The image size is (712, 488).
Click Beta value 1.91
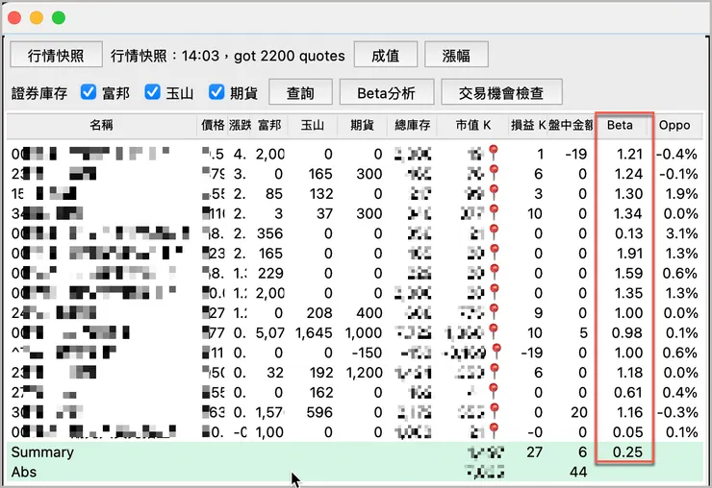[x=629, y=253]
